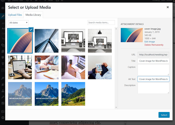Focus the Search media items field
Image resolution: width=175 pixels, height=125 pixels.
click(x=101, y=23)
